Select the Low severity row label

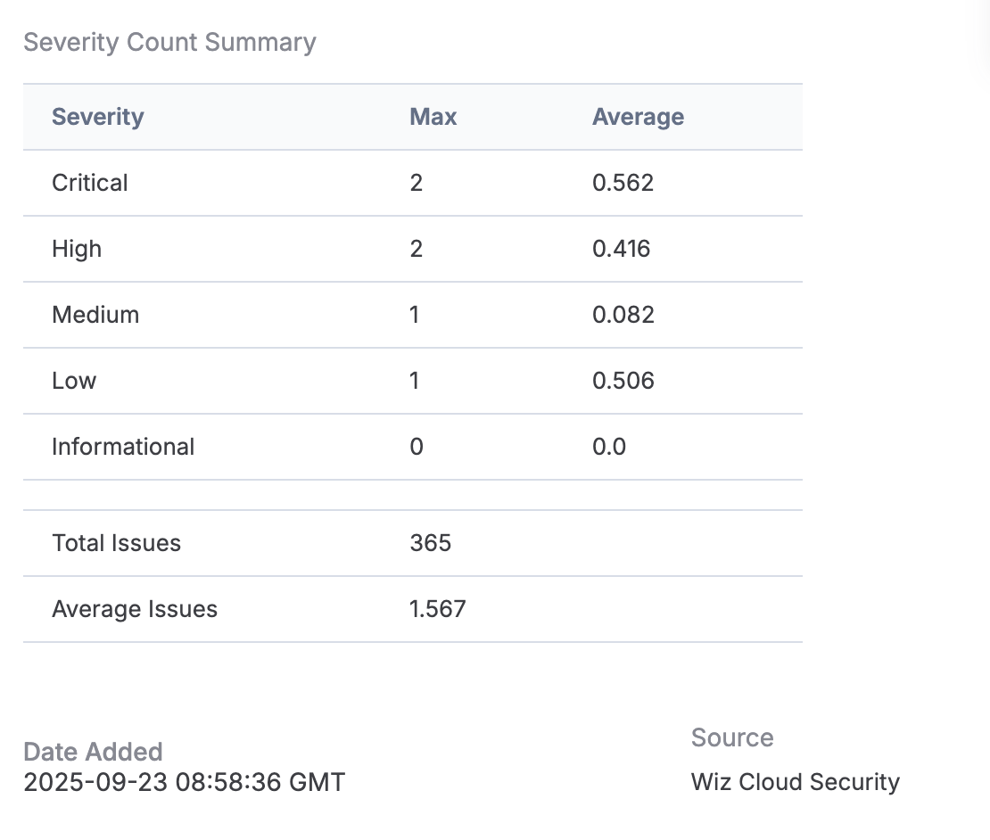click(74, 381)
